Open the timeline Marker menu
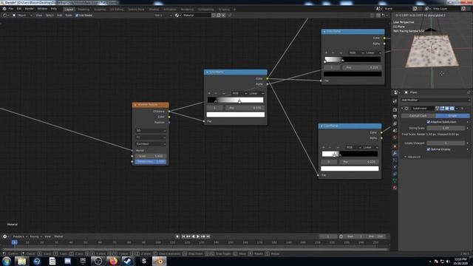Viewport: 473px width, 266px height. pos(58,236)
